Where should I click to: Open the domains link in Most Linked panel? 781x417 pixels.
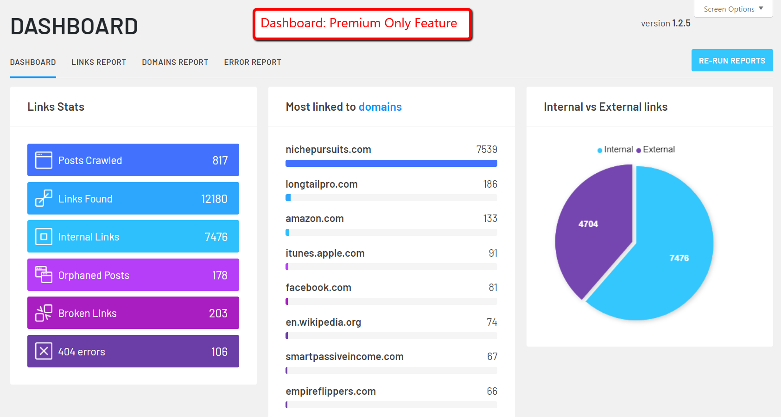click(380, 107)
